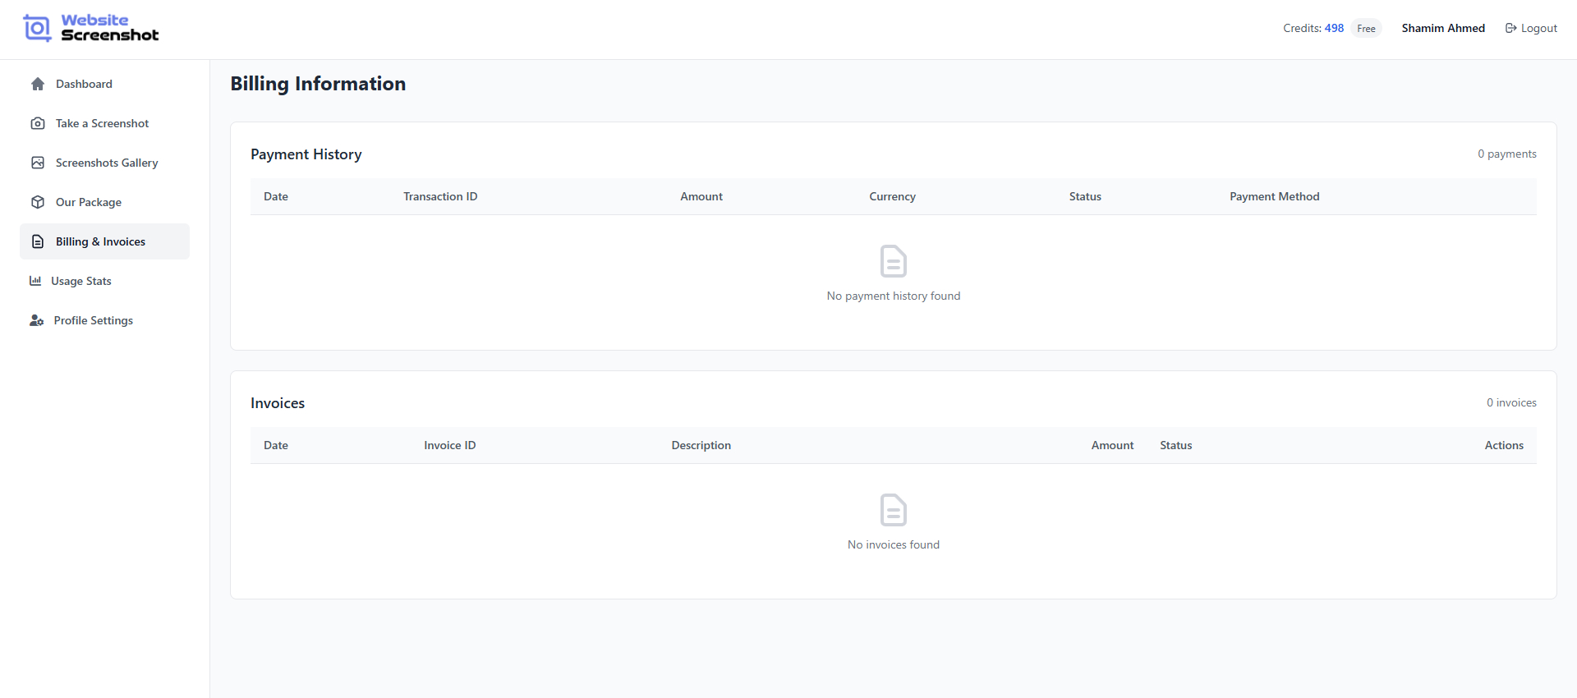Image resolution: width=1577 pixels, height=698 pixels.
Task: Open Usage Stats from the sidebar
Action: click(x=104, y=281)
